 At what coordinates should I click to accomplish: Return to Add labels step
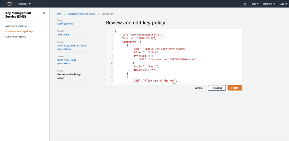(x=63, y=34)
